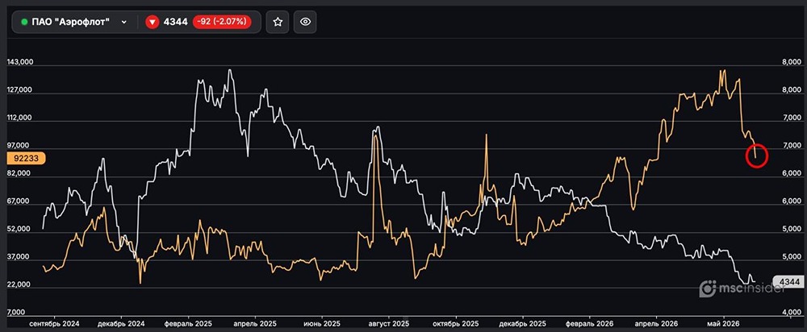Add ticker to favorites with the star
Screen dimensions: 807x332
(278, 22)
